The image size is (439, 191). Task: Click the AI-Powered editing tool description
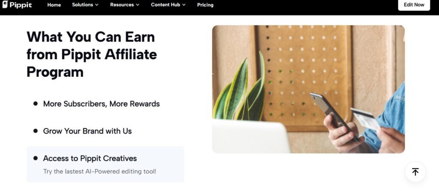point(99,172)
